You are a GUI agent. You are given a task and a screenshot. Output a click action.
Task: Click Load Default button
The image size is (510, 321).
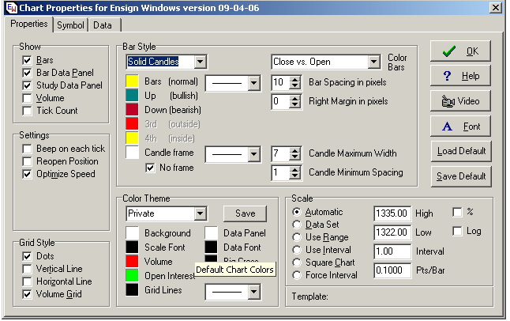461,151
